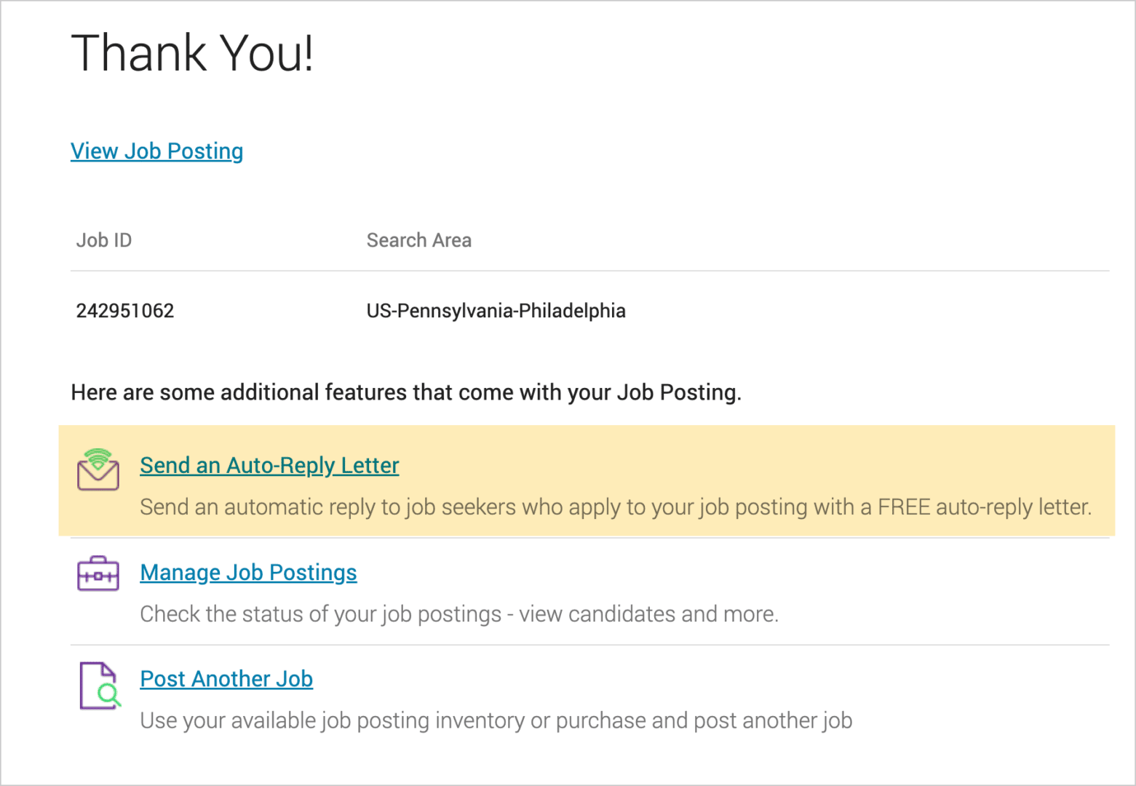Click the wifi-signal mark on the envelope icon
The height and width of the screenshot is (786, 1136).
[x=100, y=456]
